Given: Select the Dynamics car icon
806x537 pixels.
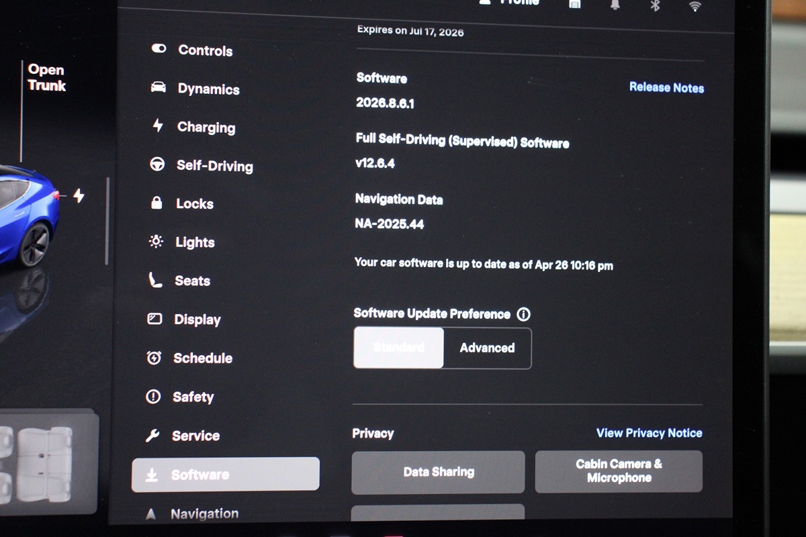Looking at the screenshot, I should coord(159,87).
